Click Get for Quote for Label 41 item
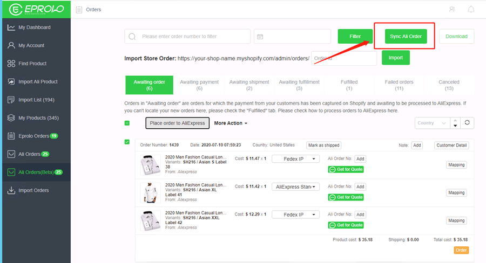 (346, 197)
